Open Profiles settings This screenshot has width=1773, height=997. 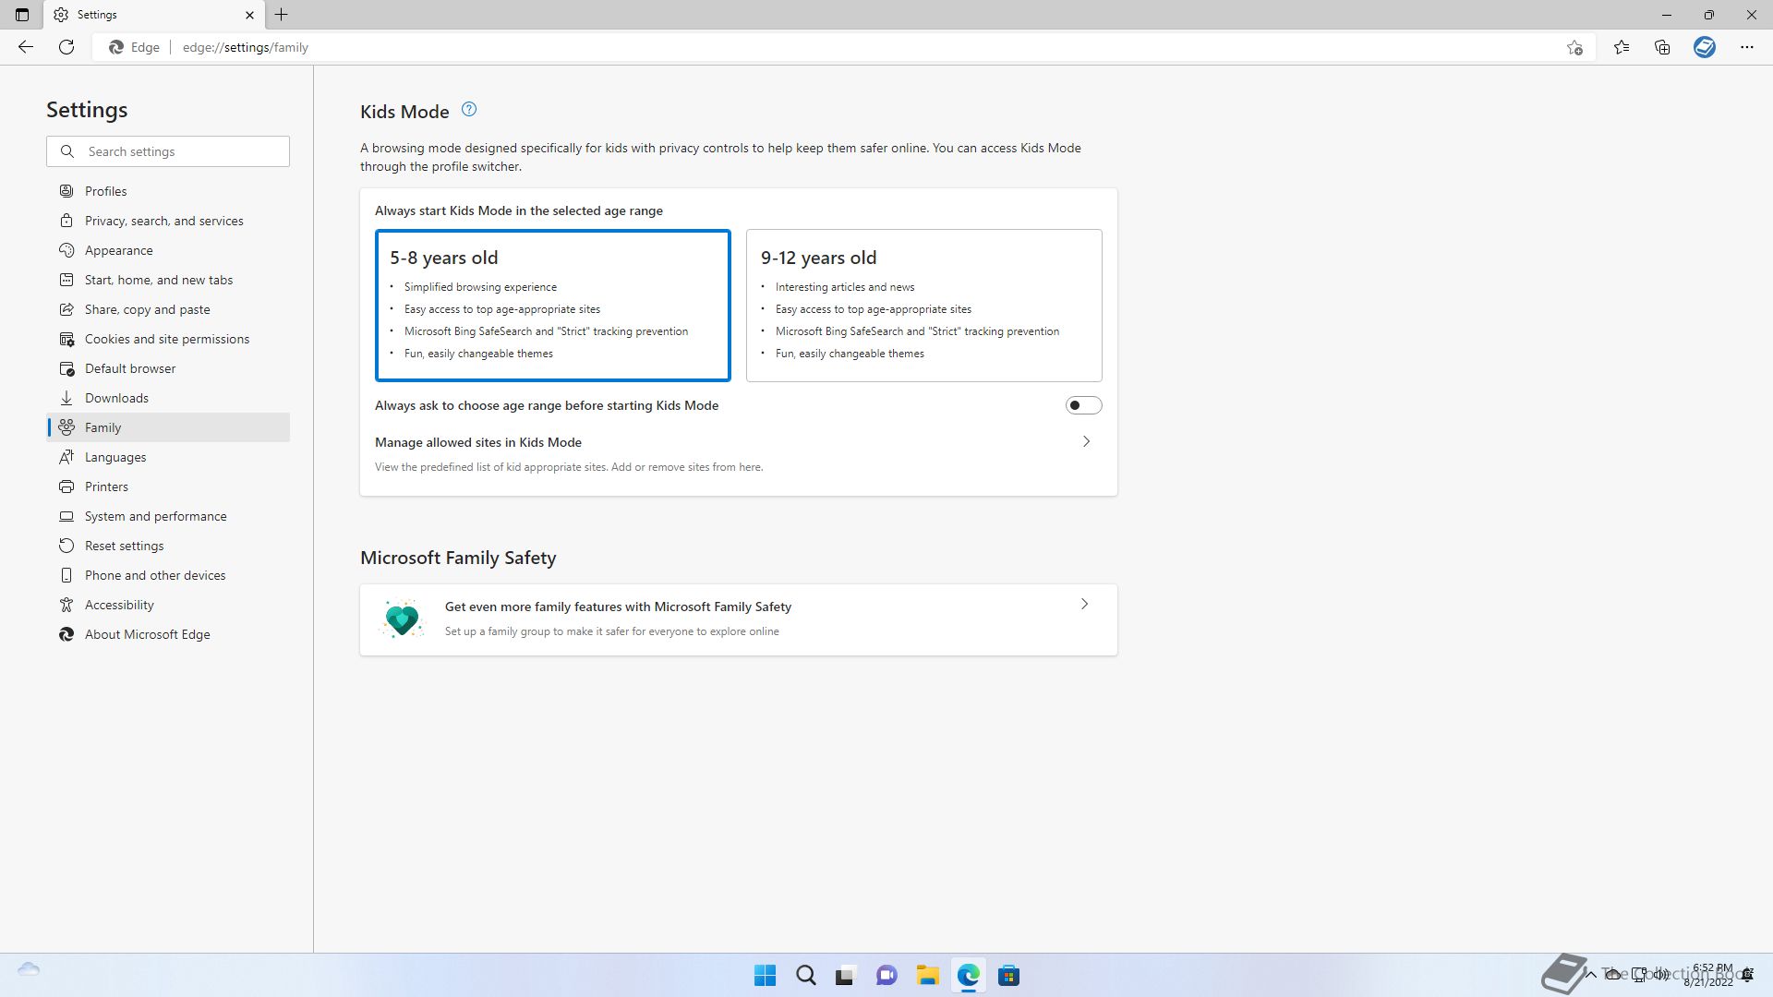pyautogui.click(x=168, y=191)
